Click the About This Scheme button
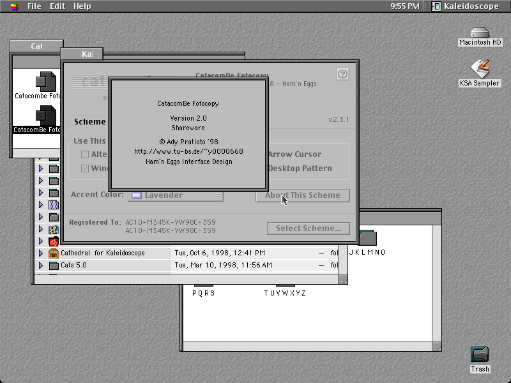Image resolution: width=511 pixels, height=383 pixels. [302, 195]
